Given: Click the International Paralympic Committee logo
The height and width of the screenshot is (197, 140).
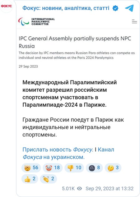Looking at the screenshot, I should point(36,21).
